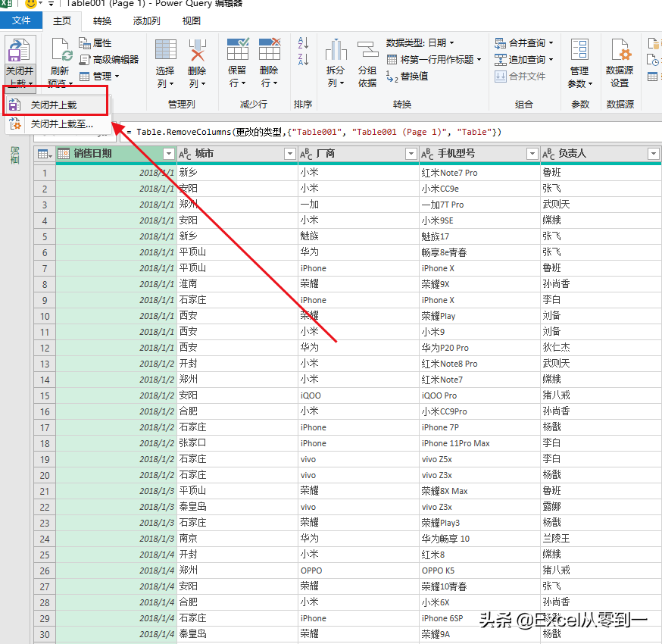Click the 删除行 icon
662x644 pixels.
click(270, 49)
